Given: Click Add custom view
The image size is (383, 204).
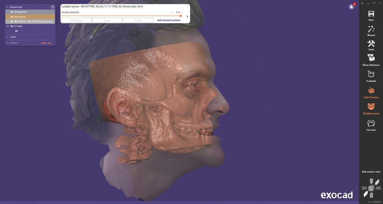Looking at the screenshot, I should click(x=371, y=172).
